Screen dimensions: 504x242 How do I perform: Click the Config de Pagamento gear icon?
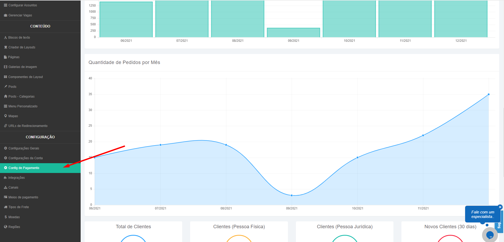pos(6,168)
